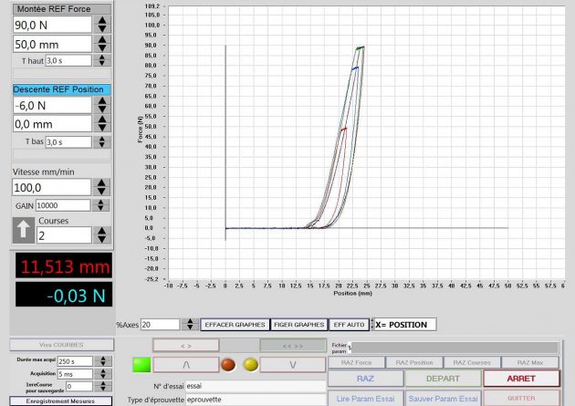Click the '< >' button above the jog controls
Screen dimensions: 575x406
pyautogui.click(x=185, y=346)
